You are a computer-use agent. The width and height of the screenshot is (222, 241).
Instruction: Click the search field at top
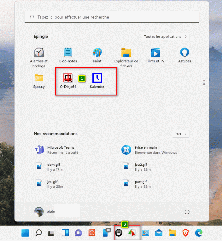tap(111, 17)
